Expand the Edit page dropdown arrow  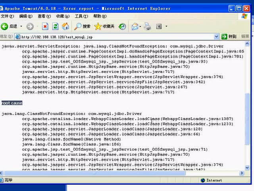point(166,26)
